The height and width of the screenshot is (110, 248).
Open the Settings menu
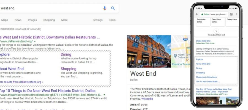(98, 20)
